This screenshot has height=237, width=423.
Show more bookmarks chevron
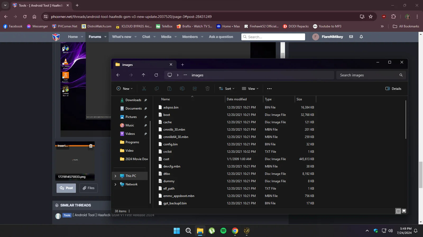click(382, 26)
